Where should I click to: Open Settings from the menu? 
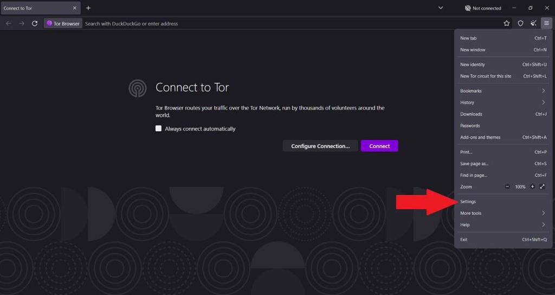coord(503,202)
